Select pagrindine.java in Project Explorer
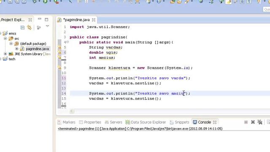The image size is (270, 152). click(x=37, y=49)
